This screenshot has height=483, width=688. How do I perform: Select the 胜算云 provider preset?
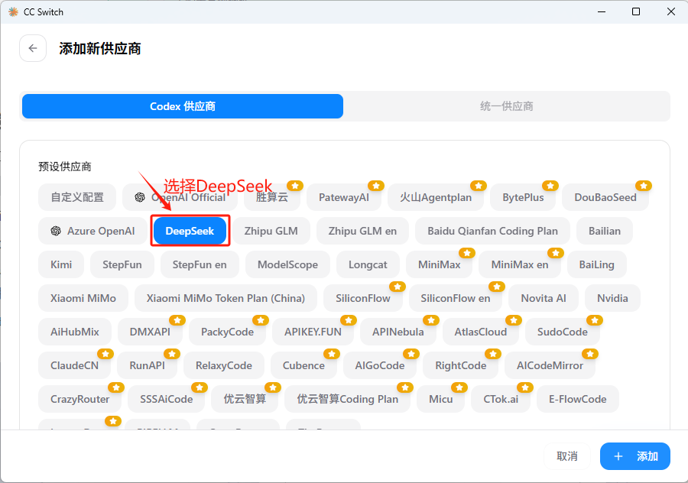tap(272, 197)
